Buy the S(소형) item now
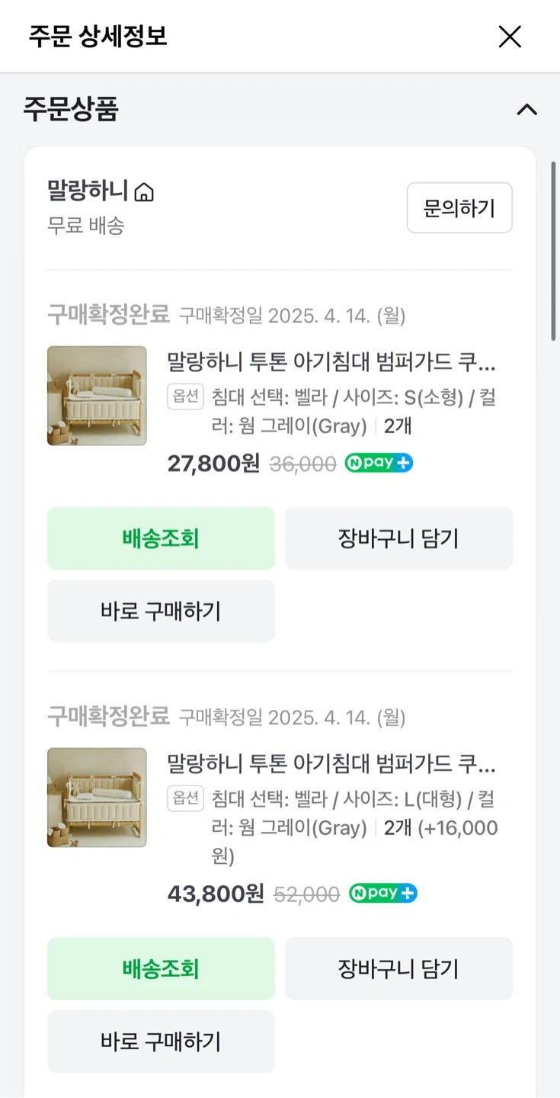 tap(161, 611)
